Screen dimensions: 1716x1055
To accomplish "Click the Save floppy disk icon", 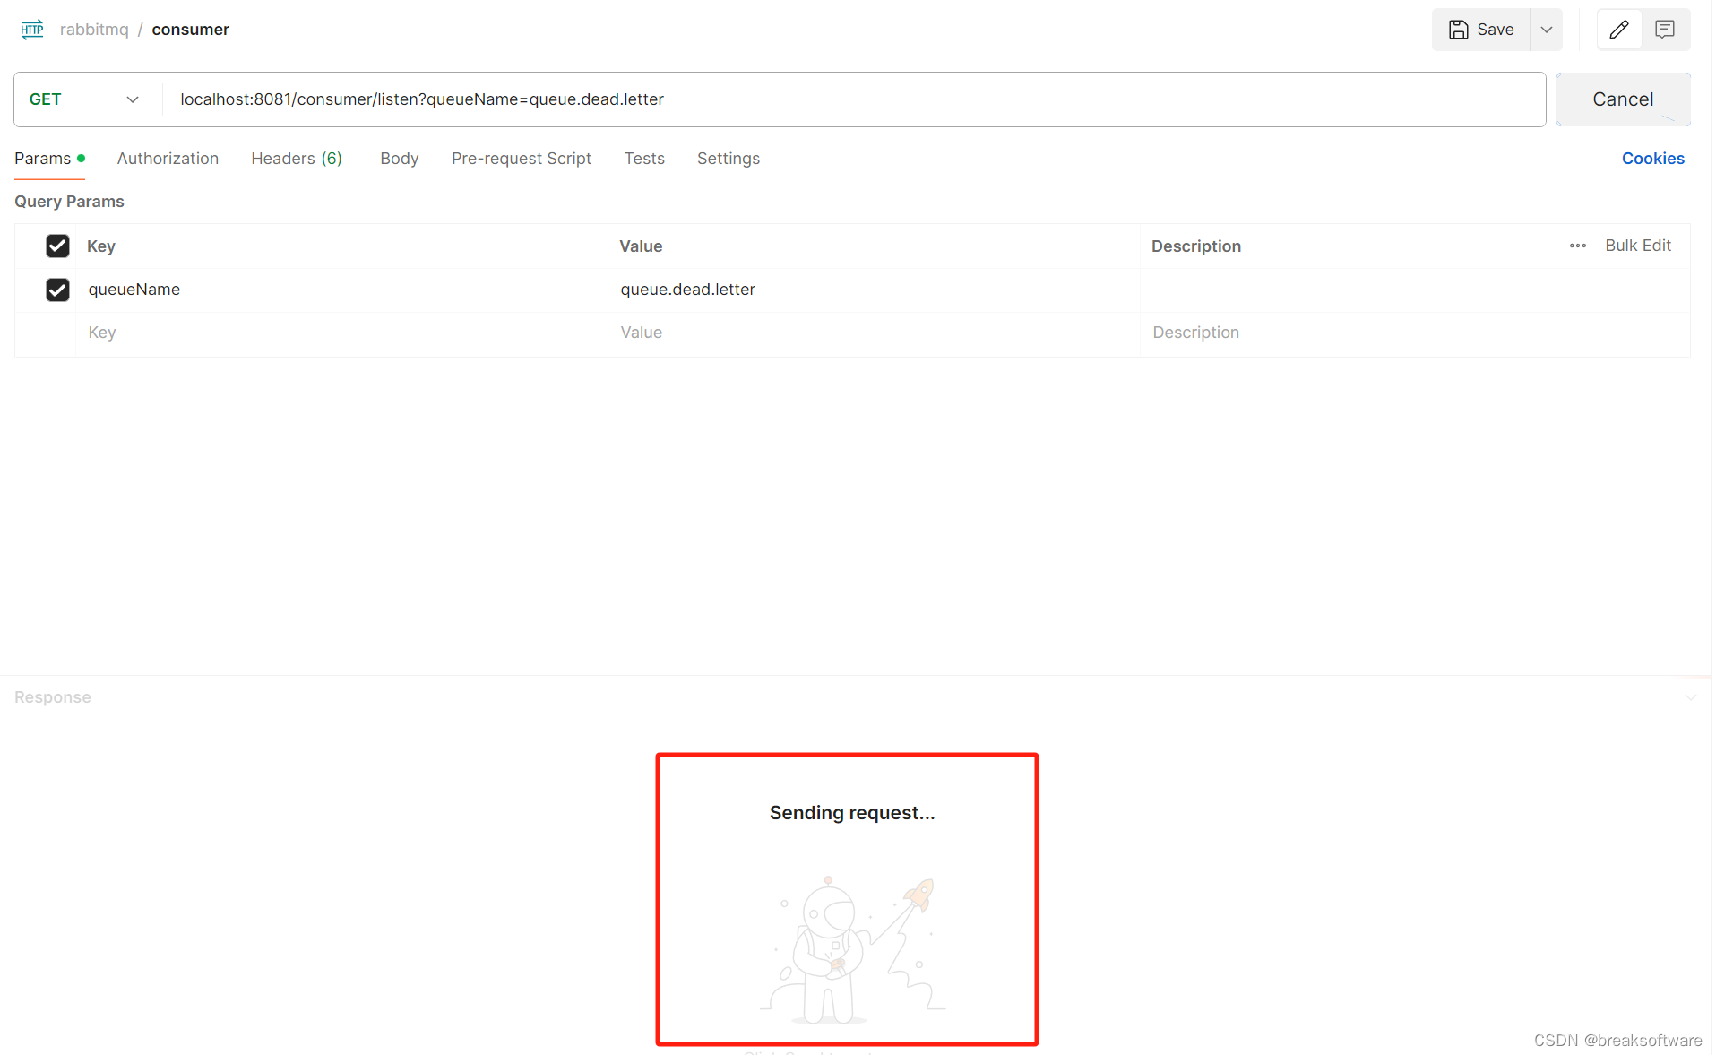I will [x=1458, y=30].
